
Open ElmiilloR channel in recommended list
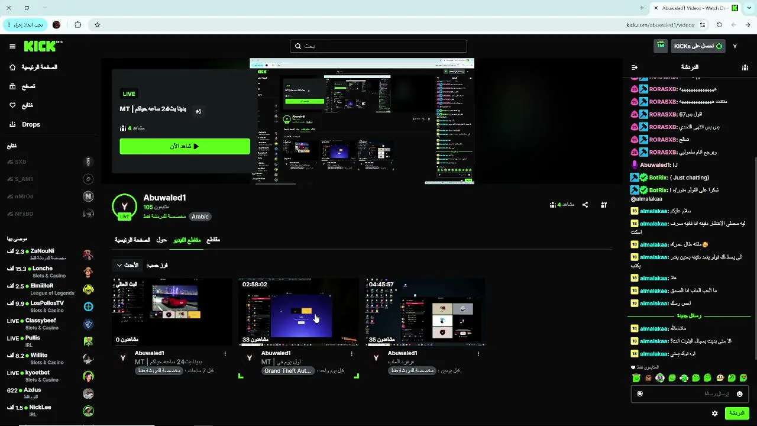(x=50, y=289)
